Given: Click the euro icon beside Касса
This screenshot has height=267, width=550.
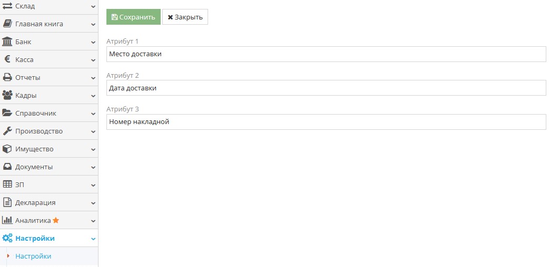Looking at the screenshot, I should tap(7, 59).
